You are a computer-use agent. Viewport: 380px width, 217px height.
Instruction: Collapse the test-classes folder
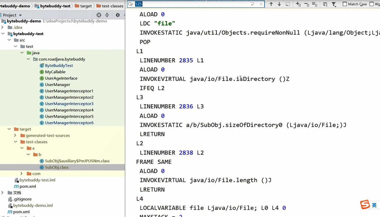point(15,142)
